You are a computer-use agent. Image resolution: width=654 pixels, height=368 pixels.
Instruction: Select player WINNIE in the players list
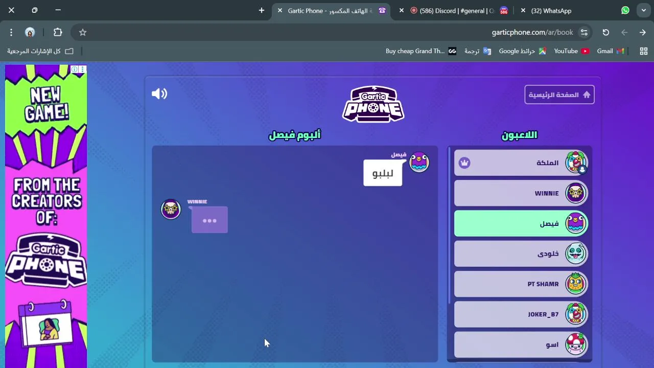coord(521,193)
